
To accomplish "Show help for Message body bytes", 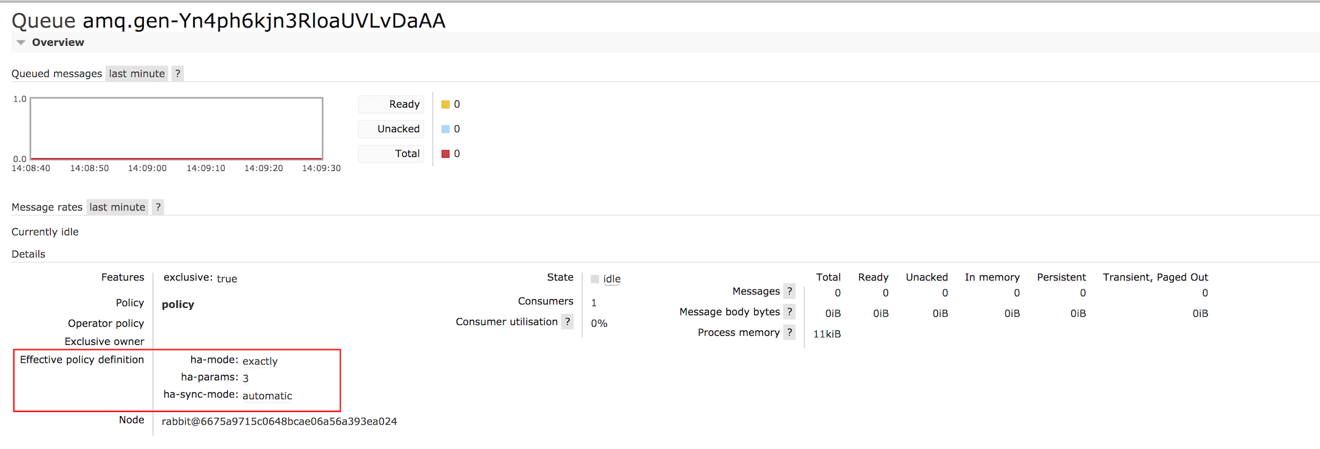I will coord(789,312).
